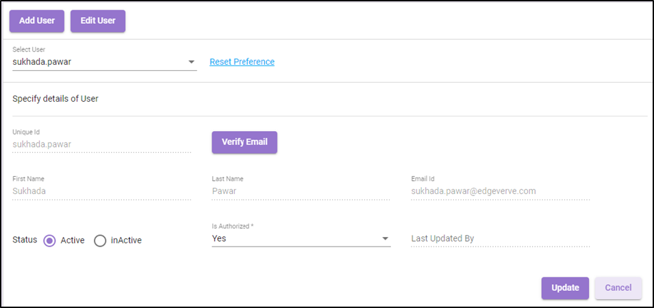Click the Active radio label text
654x308 pixels.
73,240
